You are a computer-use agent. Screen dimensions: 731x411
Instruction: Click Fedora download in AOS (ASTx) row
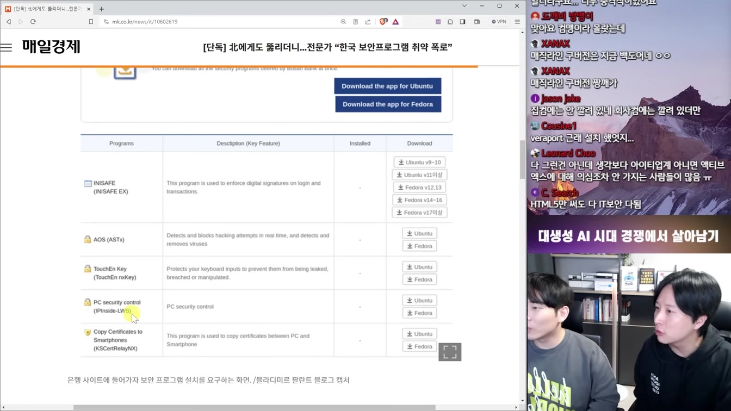(x=419, y=246)
